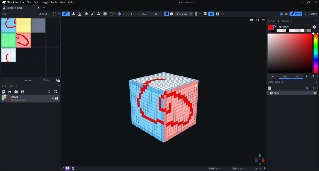Choose the Eraser tool
The image size is (319, 171).
[x=86, y=14]
